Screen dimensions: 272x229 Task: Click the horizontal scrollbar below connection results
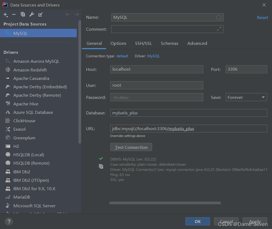pos(165,203)
